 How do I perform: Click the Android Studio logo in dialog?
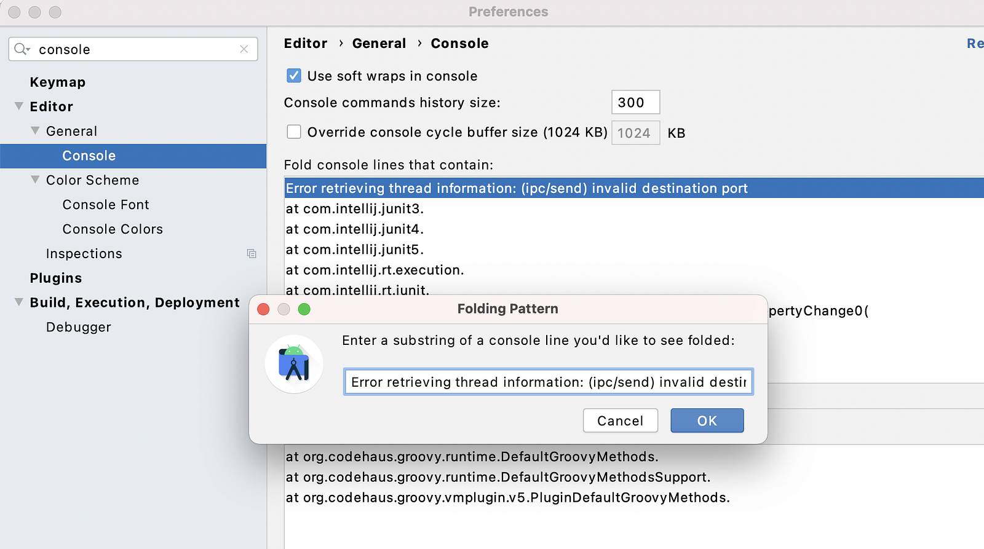click(x=294, y=364)
